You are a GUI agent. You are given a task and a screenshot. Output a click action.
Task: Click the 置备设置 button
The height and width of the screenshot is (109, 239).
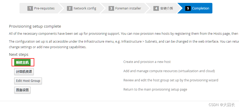pyautogui.click(x=22, y=90)
